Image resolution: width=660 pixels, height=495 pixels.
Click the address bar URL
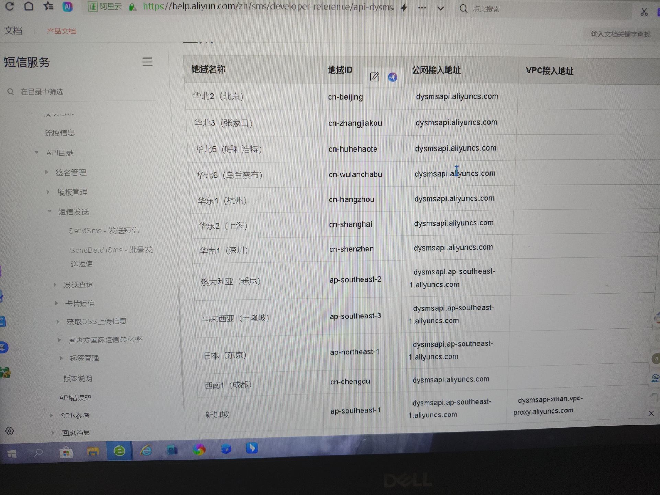coord(268,7)
